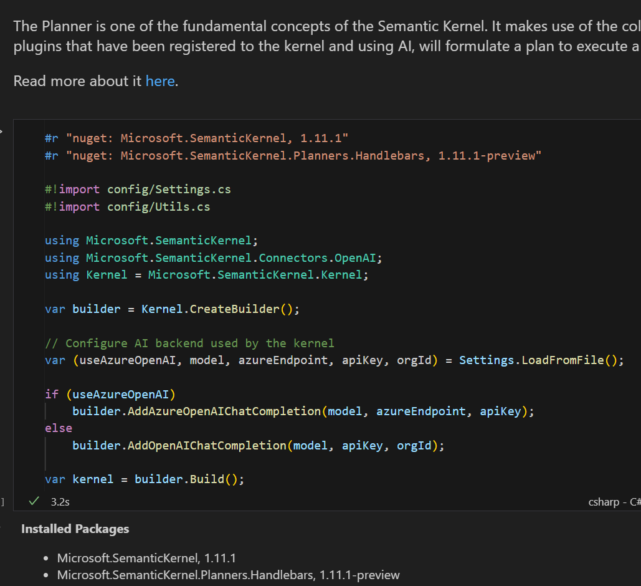Click builder.AddAzureOpenAIChatCompletion line
The height and width of the screenshot is (586, 641).
point(303,411)
